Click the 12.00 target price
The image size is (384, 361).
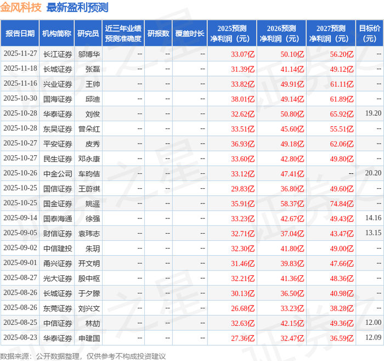(x=373, y=322)
